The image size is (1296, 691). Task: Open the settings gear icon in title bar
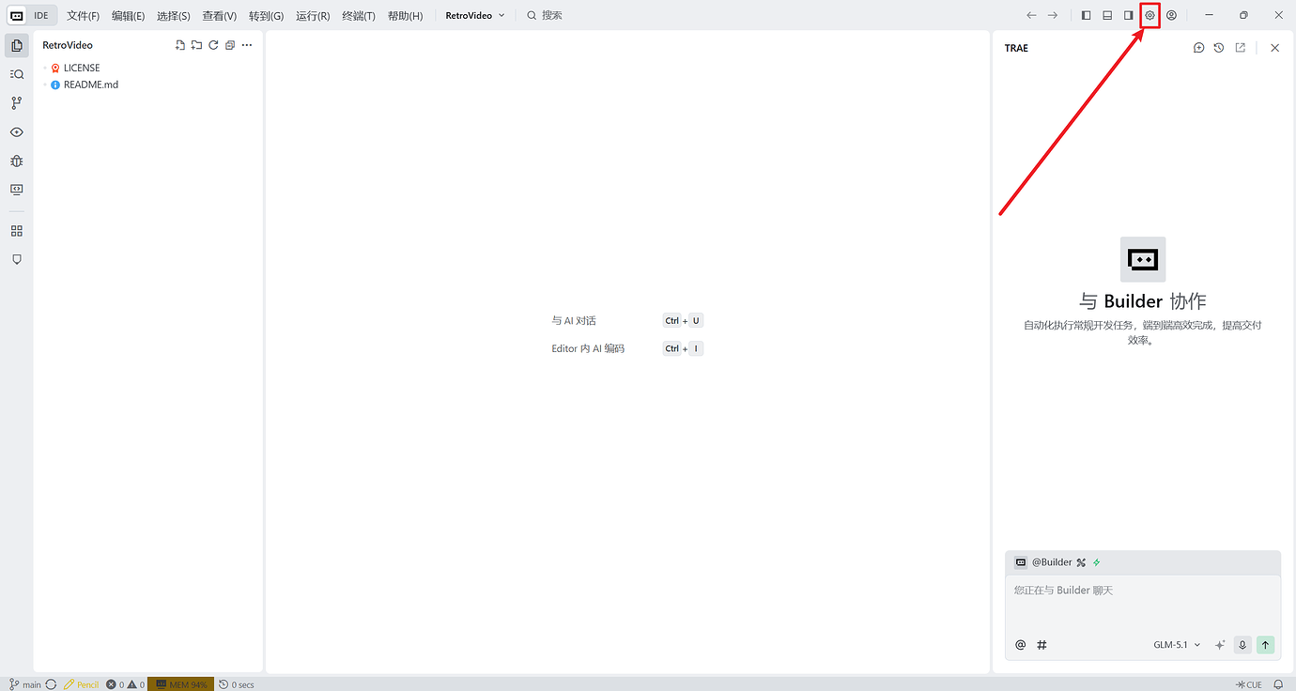click(1149, 15)
